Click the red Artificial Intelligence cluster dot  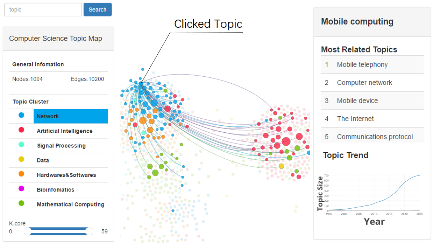21,130
